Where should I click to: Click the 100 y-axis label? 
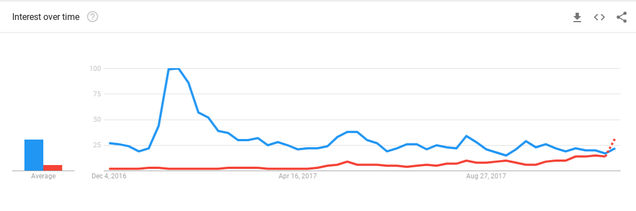[x=95, y=68]
